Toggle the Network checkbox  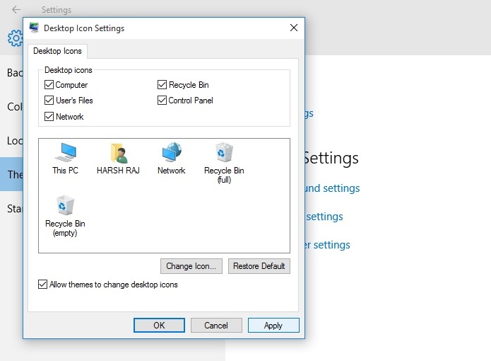click(49, 117)
